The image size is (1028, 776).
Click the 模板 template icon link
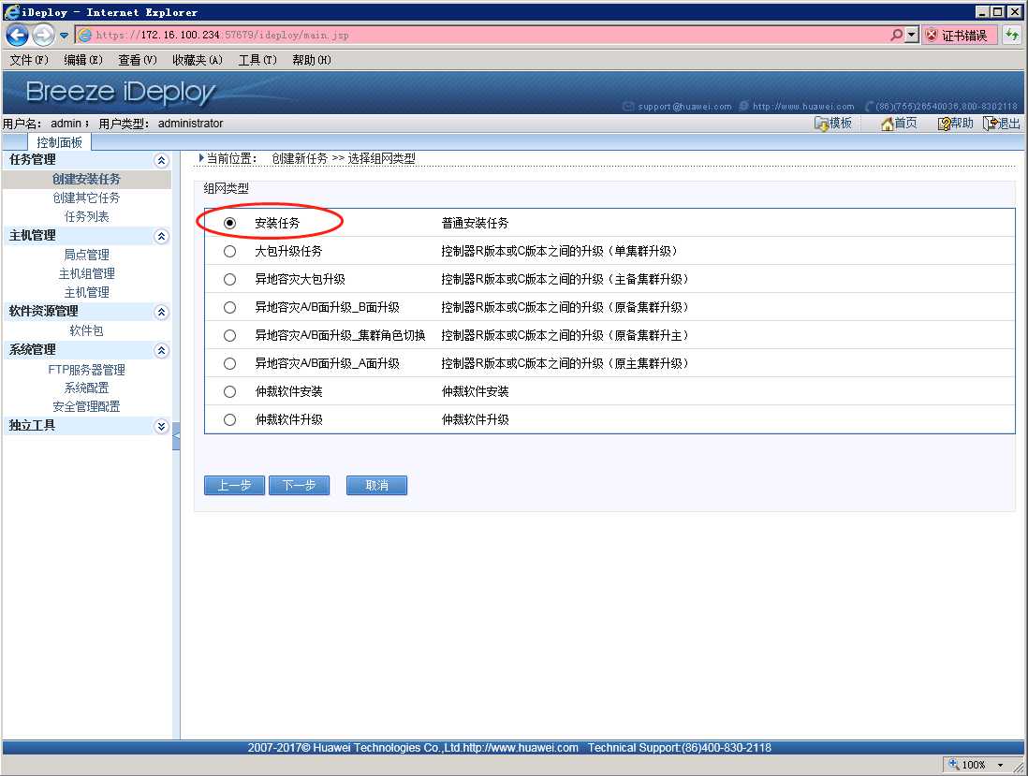(x=833, y=124)
